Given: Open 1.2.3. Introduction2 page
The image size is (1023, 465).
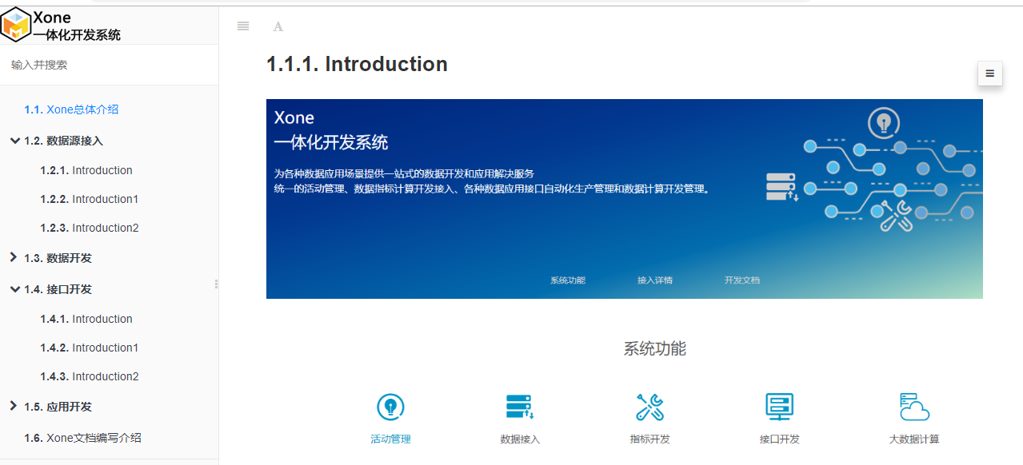Looking at the screenshot, I should click(x=90, y=228).
